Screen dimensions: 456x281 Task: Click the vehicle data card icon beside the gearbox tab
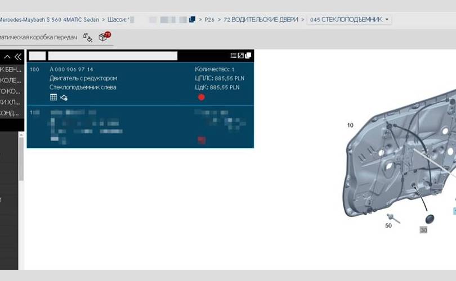click(87, 37)
